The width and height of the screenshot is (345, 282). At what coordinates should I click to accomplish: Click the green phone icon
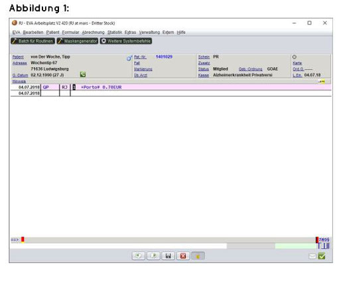coord(83,74)
